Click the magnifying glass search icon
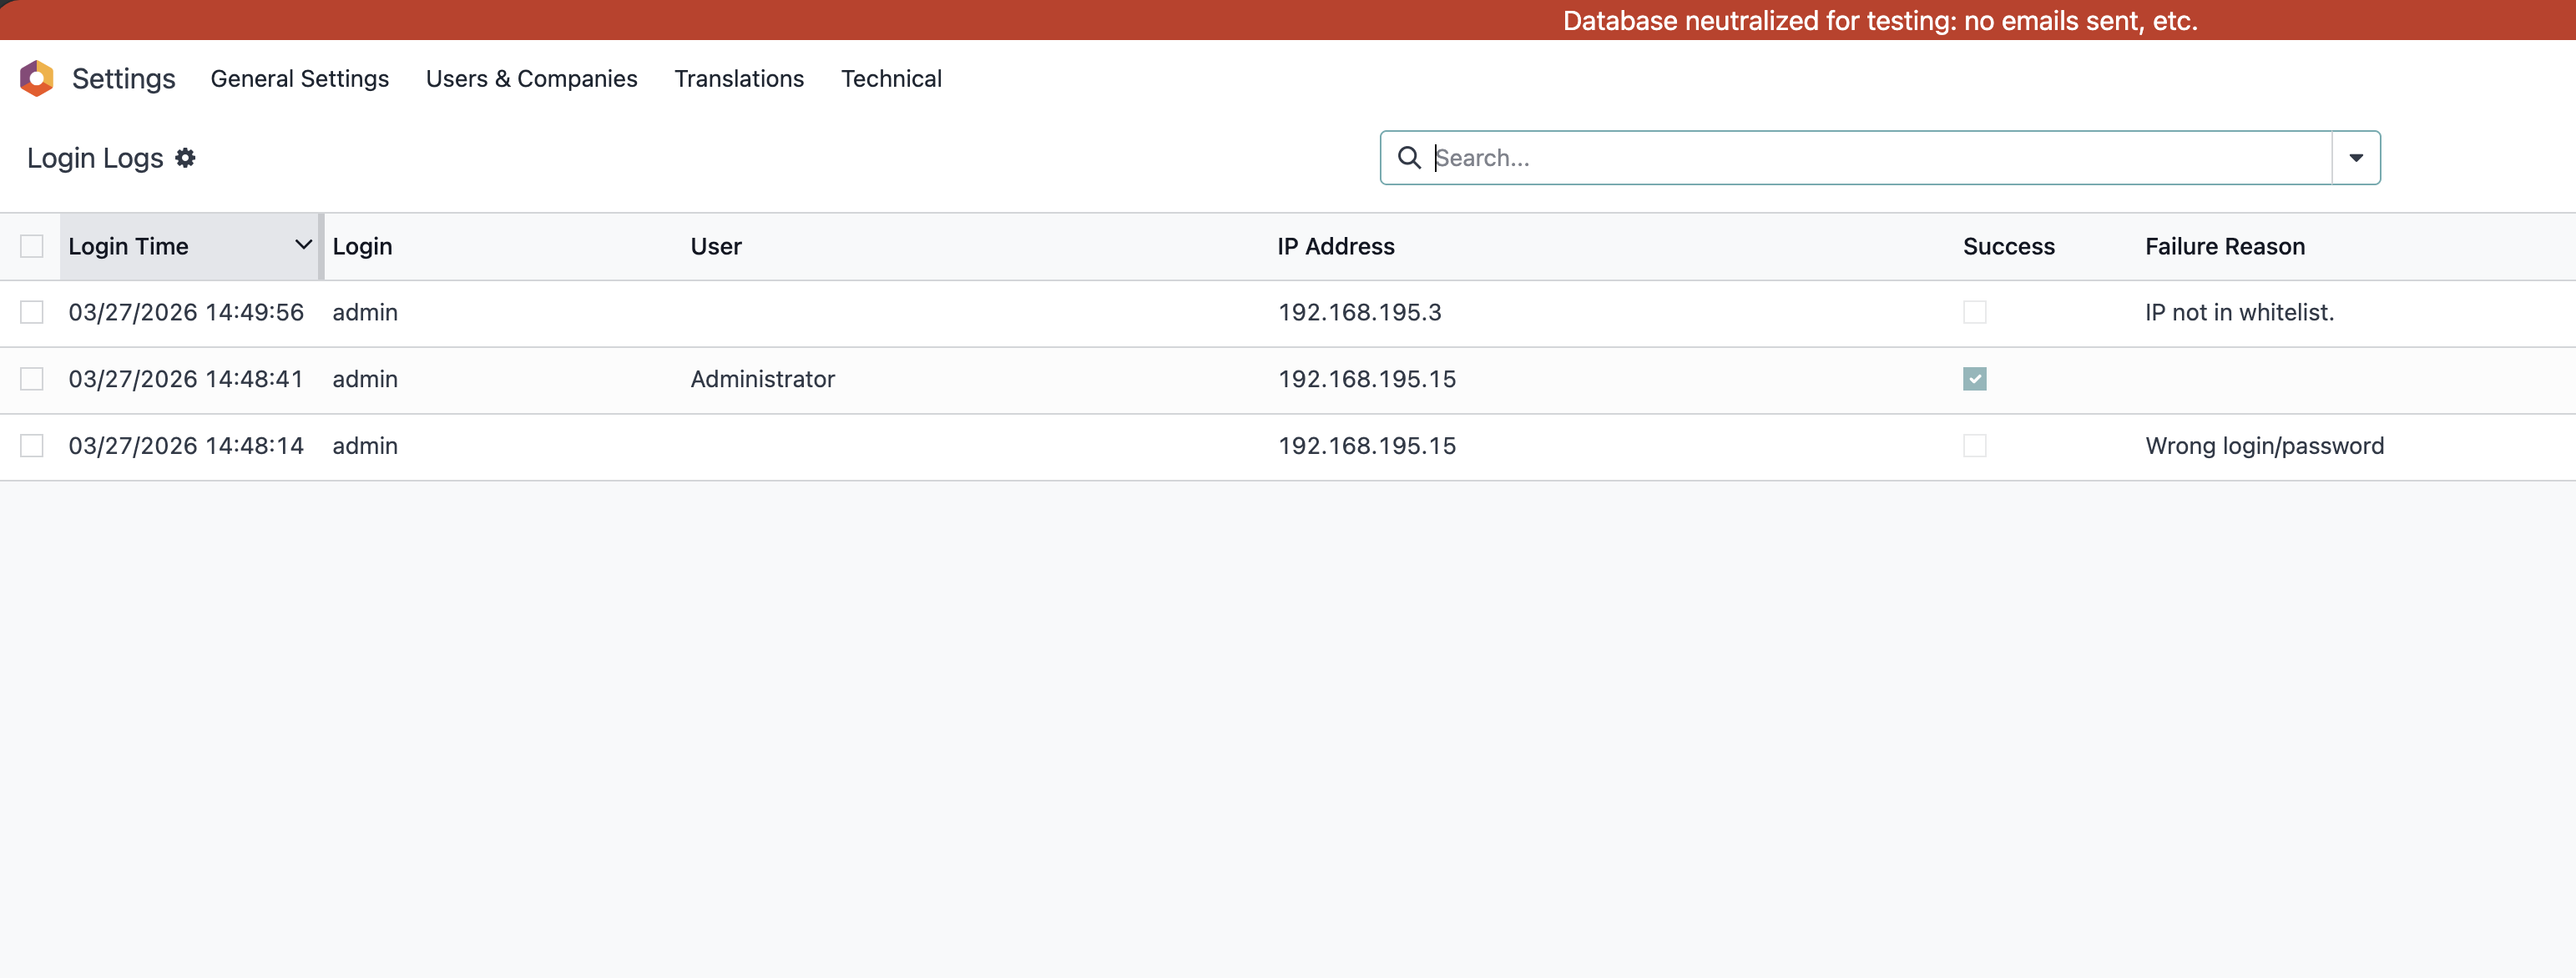Viewport: 2576px width, 978px height. [1408, 158]
